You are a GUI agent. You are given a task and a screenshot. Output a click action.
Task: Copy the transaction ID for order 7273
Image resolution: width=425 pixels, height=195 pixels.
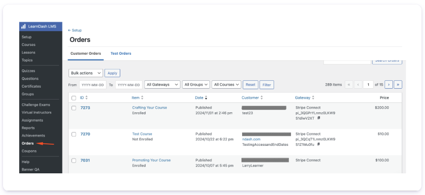319,118
